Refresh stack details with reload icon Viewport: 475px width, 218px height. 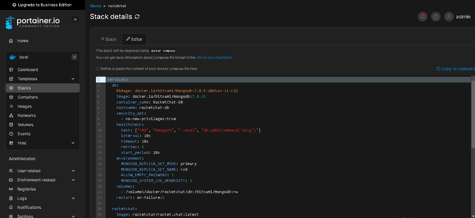137,17
